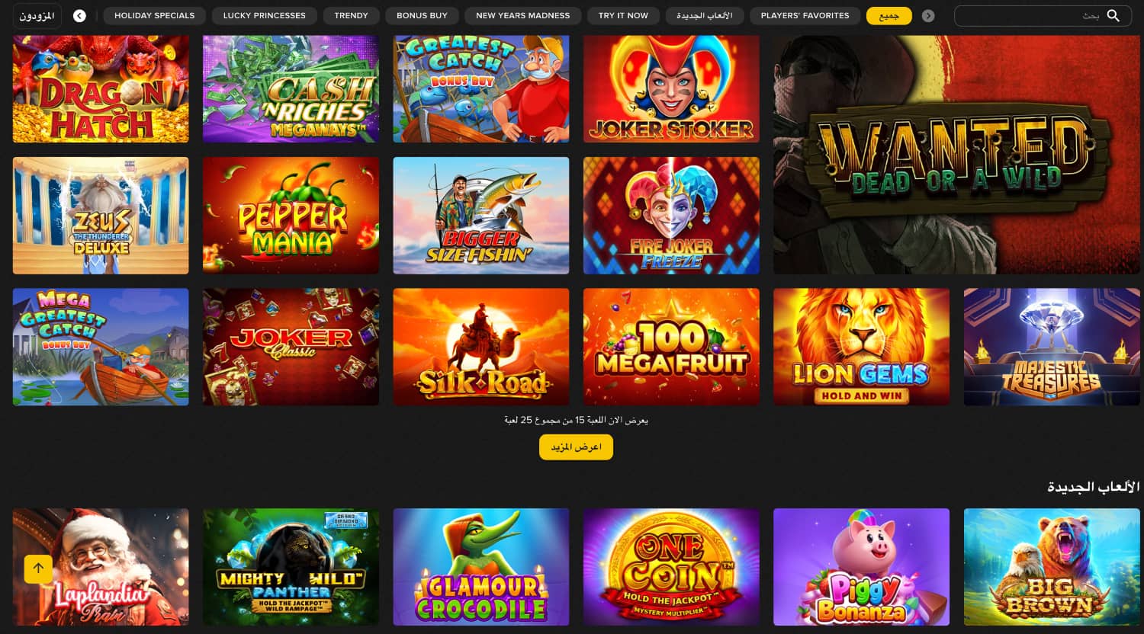Viewport: 1144px width, 634px height.
Task: Click the yellow back-to-top arrow button
Action: click(38, 568)
